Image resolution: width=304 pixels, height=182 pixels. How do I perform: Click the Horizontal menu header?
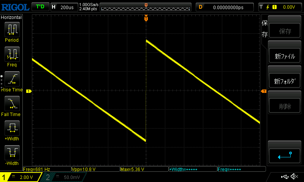tap(11, 17)
